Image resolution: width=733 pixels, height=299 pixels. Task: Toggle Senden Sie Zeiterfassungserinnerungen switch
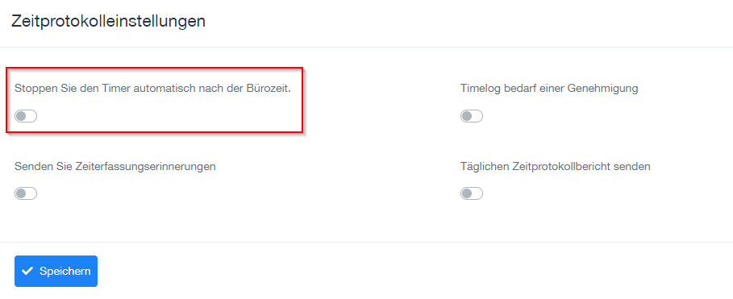coord(26,193)
